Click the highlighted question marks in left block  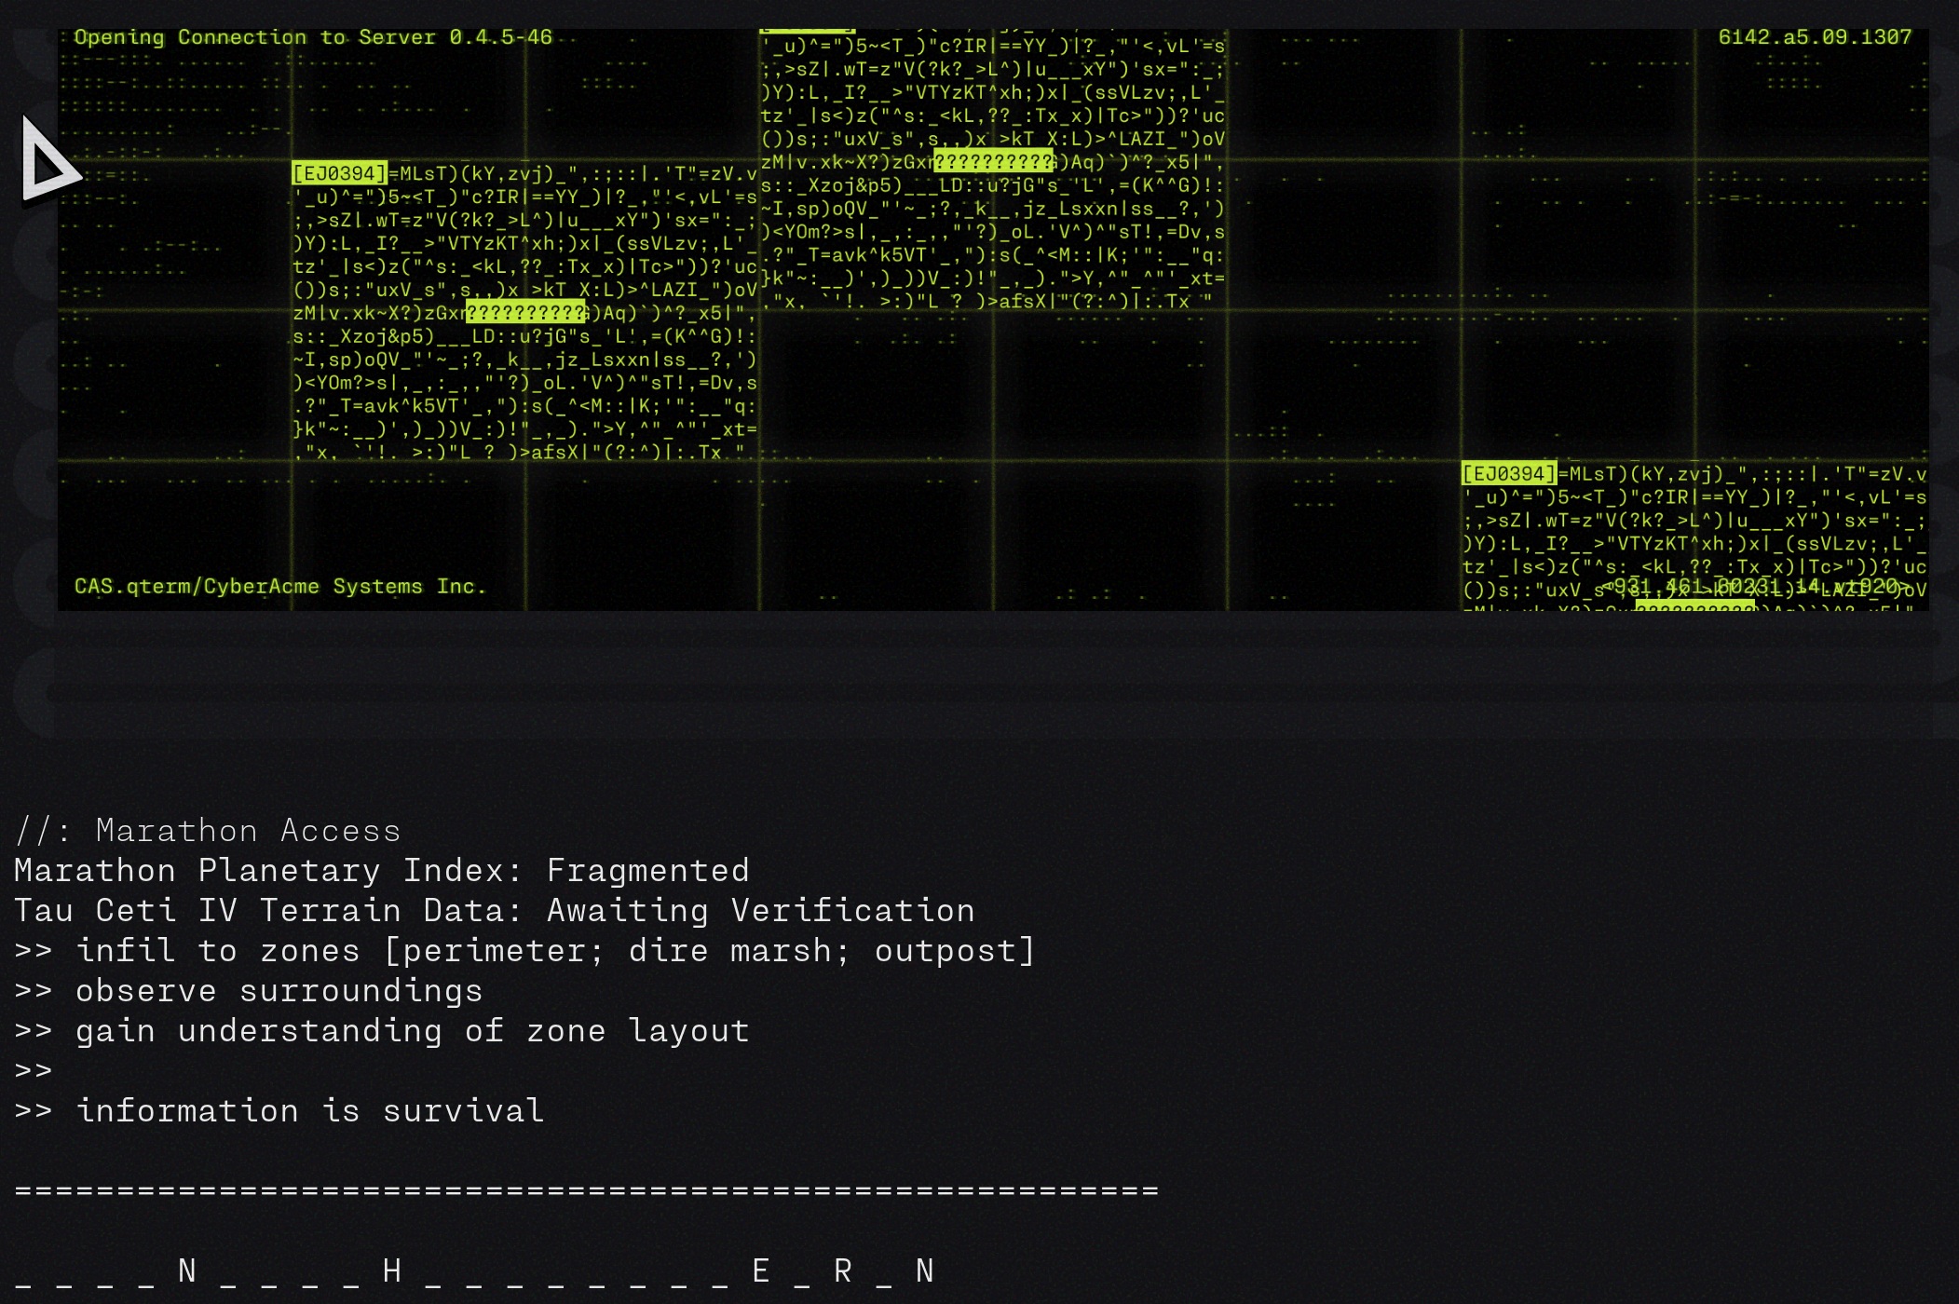(x=526, y=312)
